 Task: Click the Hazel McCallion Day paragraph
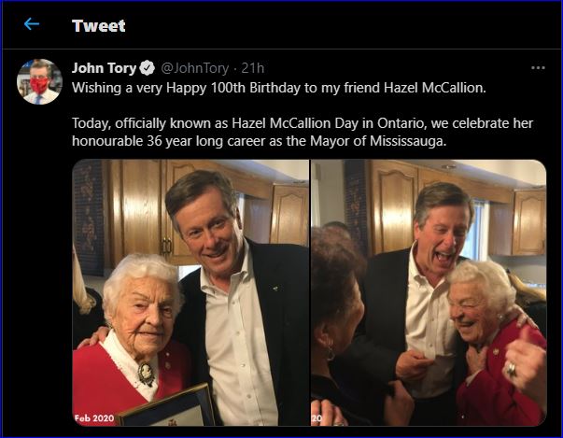(x=303, y=132)
